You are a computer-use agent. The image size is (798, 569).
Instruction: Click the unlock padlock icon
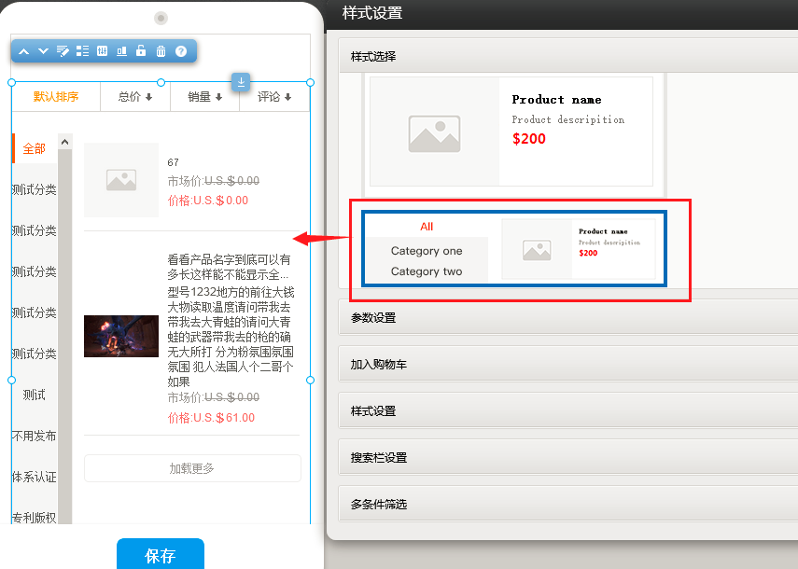141,51
